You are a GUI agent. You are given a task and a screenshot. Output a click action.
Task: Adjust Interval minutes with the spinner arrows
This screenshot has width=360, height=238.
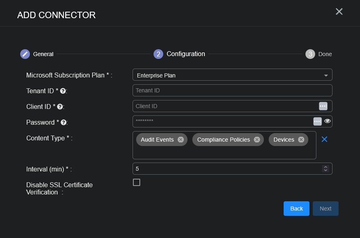click(326, 169)
